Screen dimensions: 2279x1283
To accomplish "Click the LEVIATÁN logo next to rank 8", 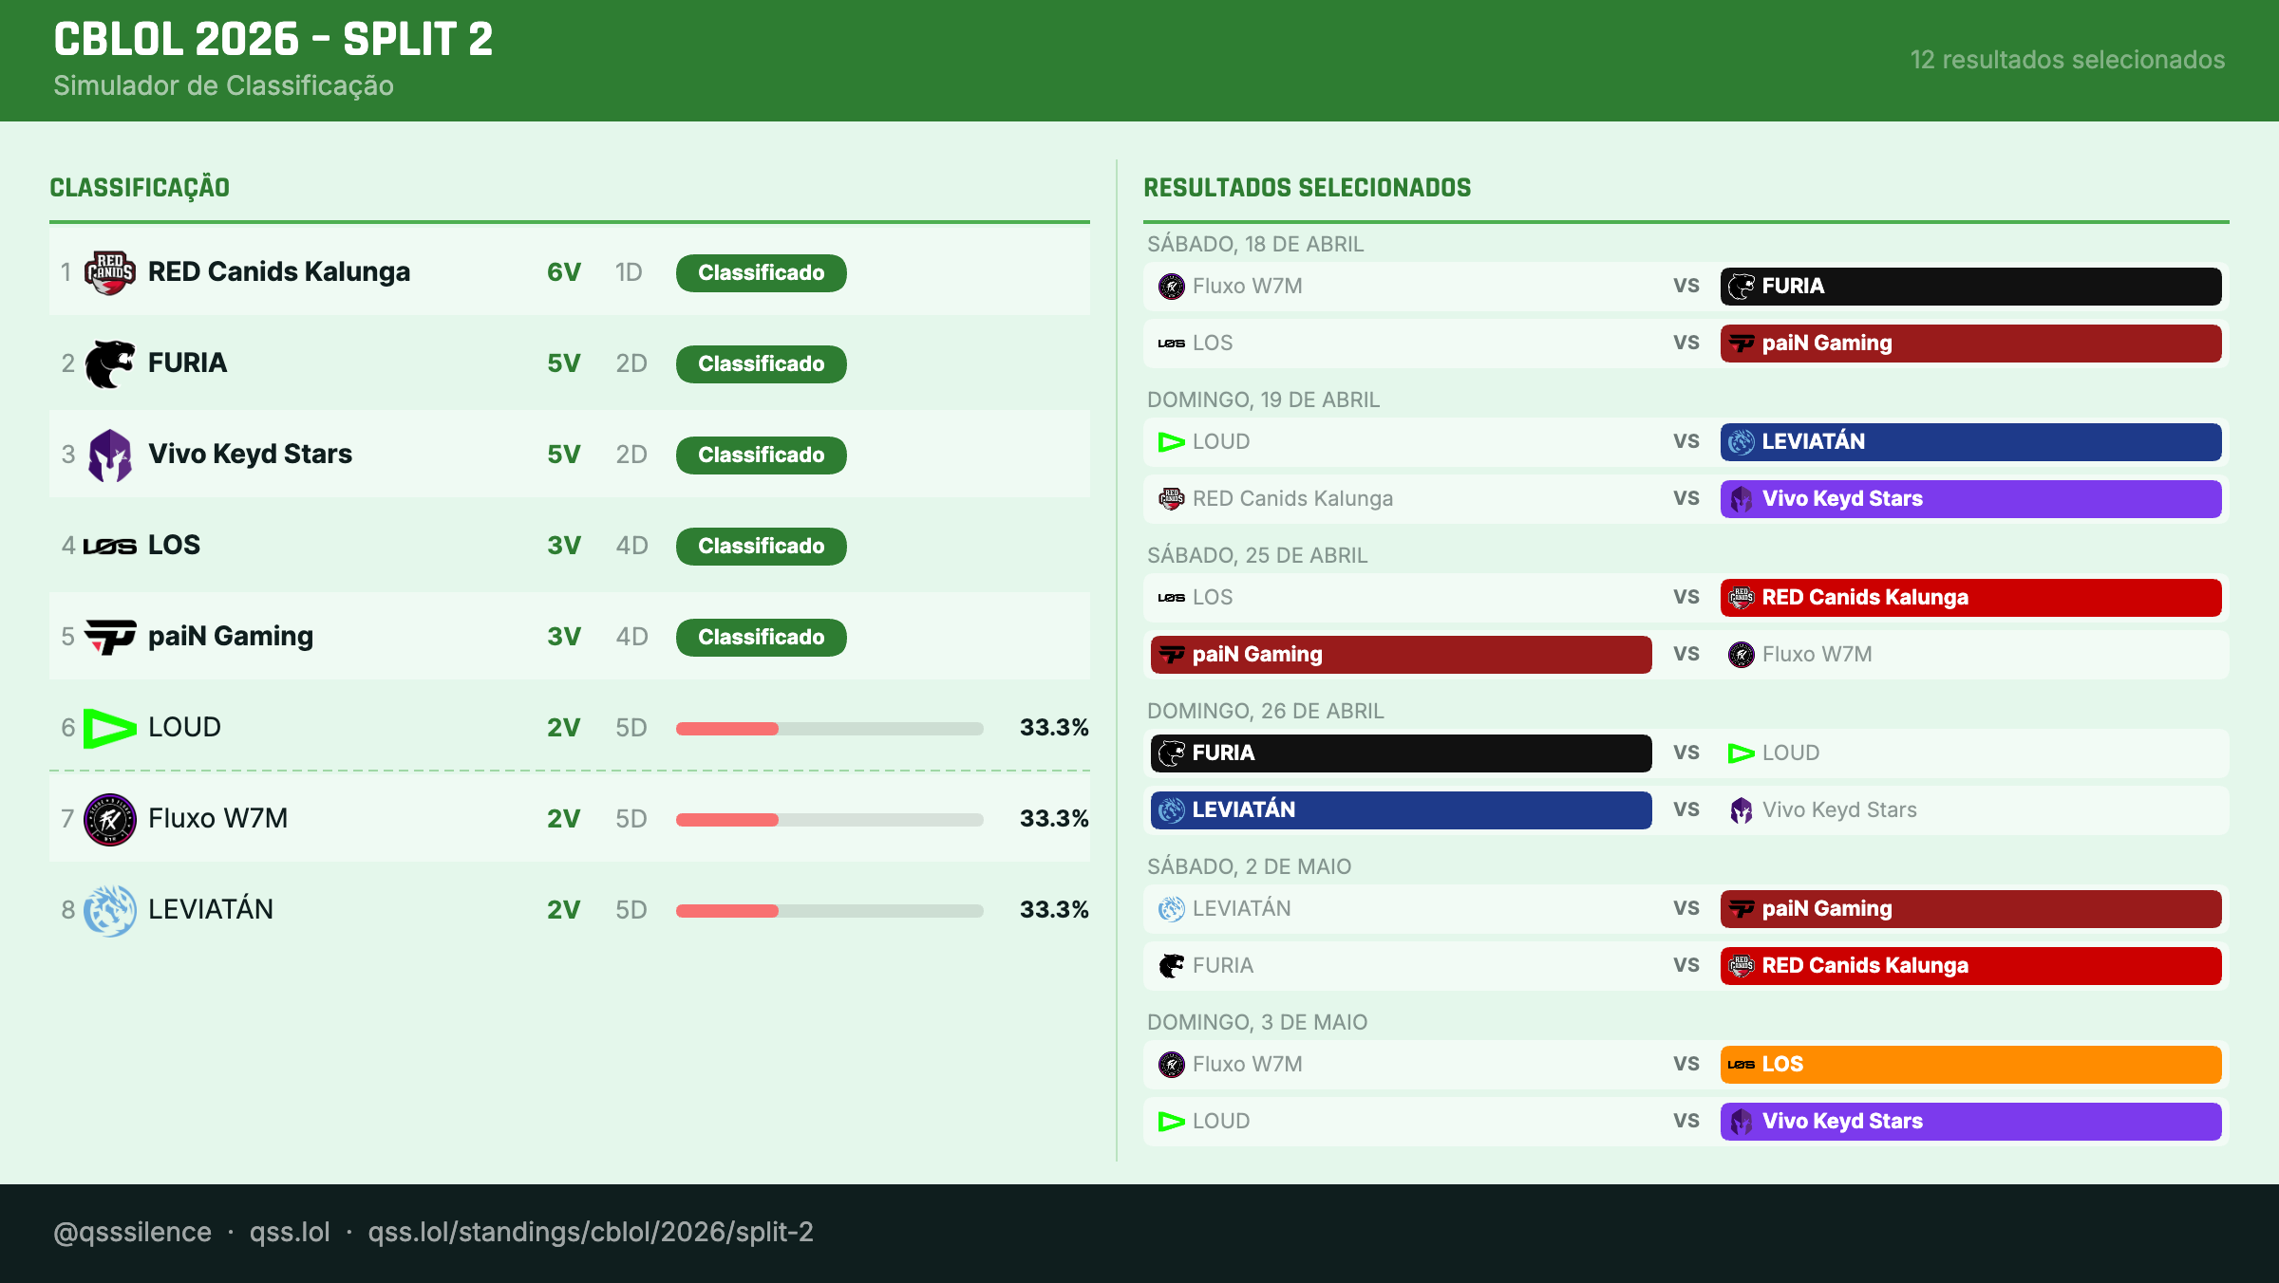I will 109,909.
